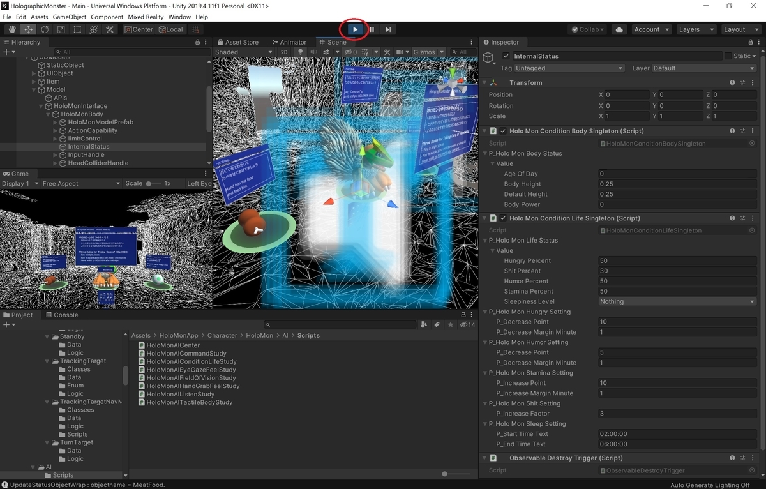This screenshot has height=489, width=766.
Task: Toggle InternalStatus active checkbox
Action: [x=506, y=56]
